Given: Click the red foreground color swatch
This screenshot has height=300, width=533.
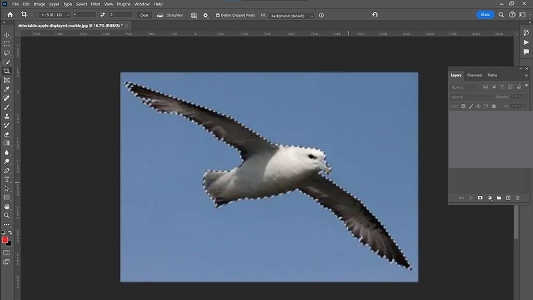Looking at the screenshot, I should 5,240.
